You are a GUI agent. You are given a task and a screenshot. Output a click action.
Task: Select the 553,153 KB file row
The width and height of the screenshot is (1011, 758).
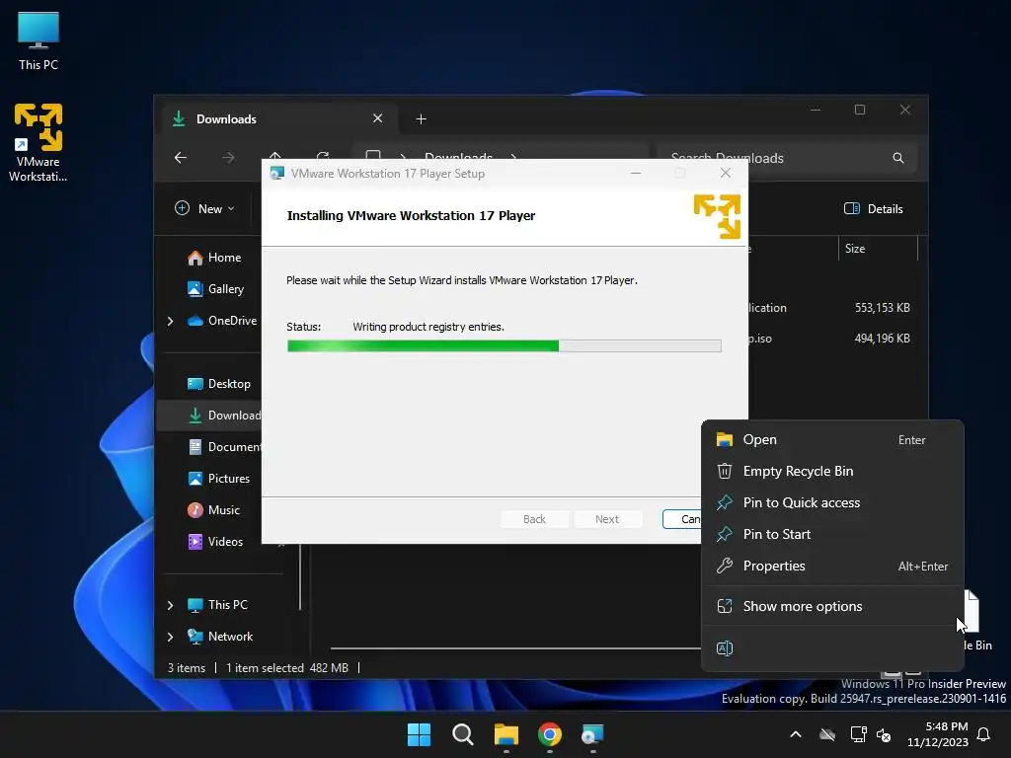coord(831,308)
